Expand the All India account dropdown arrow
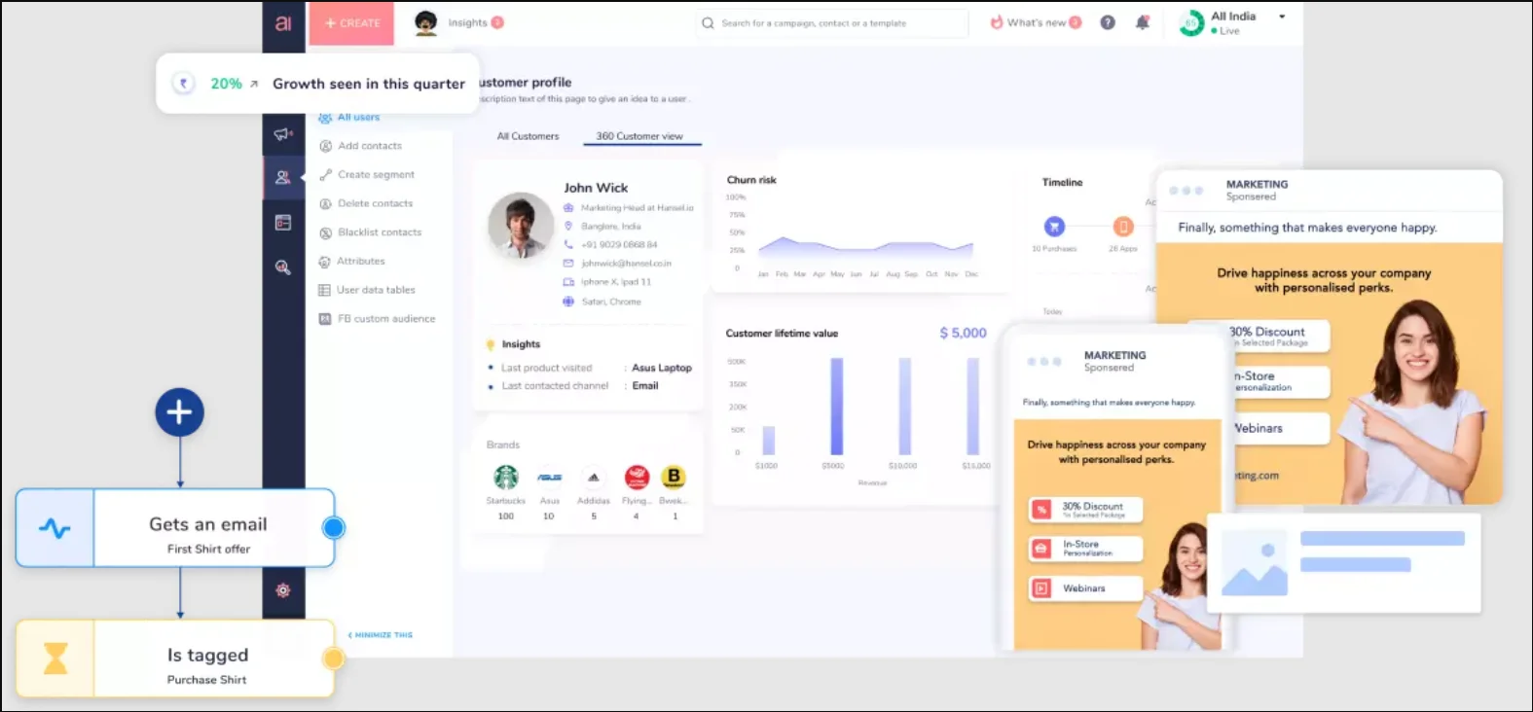Screen dimensions: 1533x712 click(x=1282, y=17)
